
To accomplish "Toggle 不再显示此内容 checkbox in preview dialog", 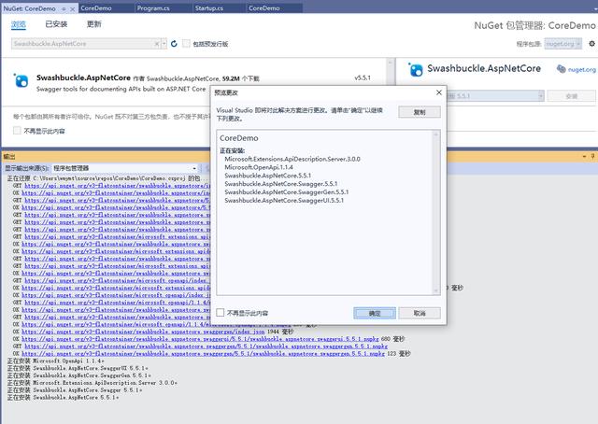I will pos(221,313).
